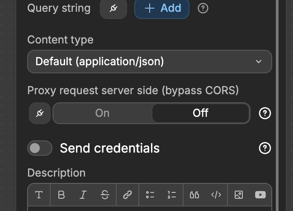
Task: Set proxy request server side to Off
Action: (200, 113)
